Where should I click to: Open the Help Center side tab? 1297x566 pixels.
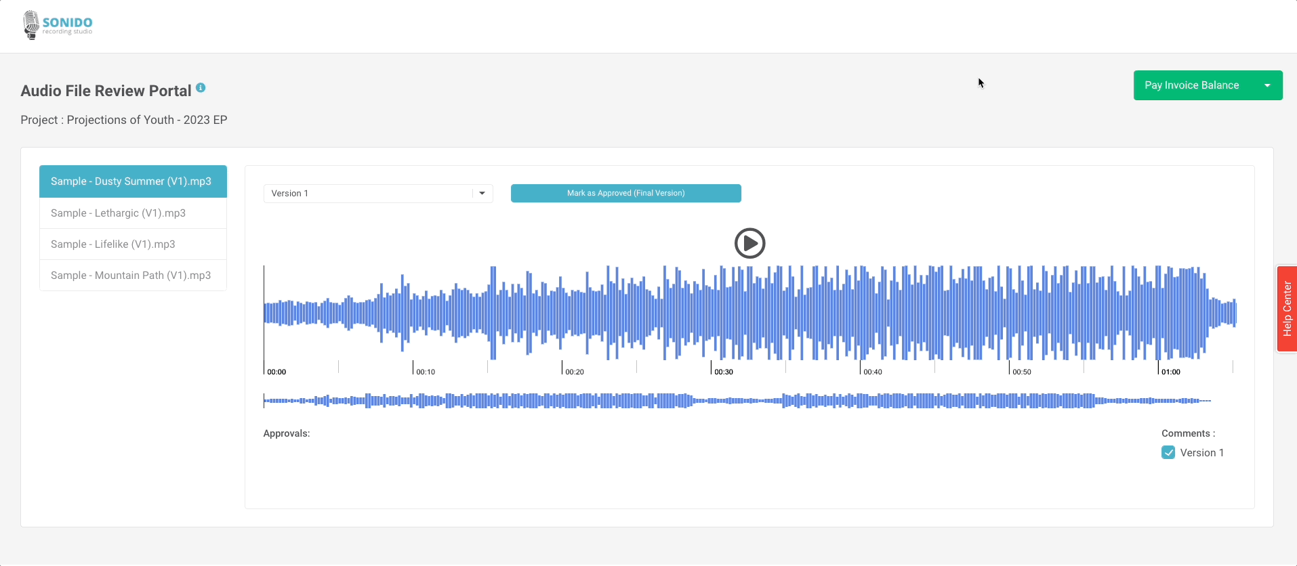coord(1286,309)
